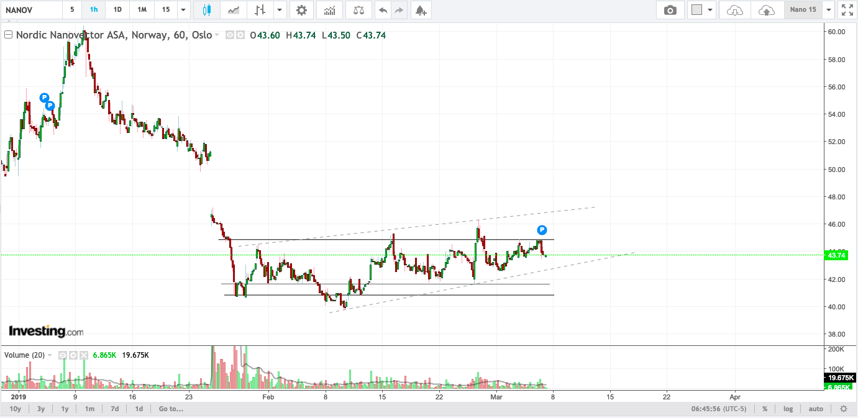Open Volume indicator format settings gear
The image size is (858, 418).
point(73,355)
